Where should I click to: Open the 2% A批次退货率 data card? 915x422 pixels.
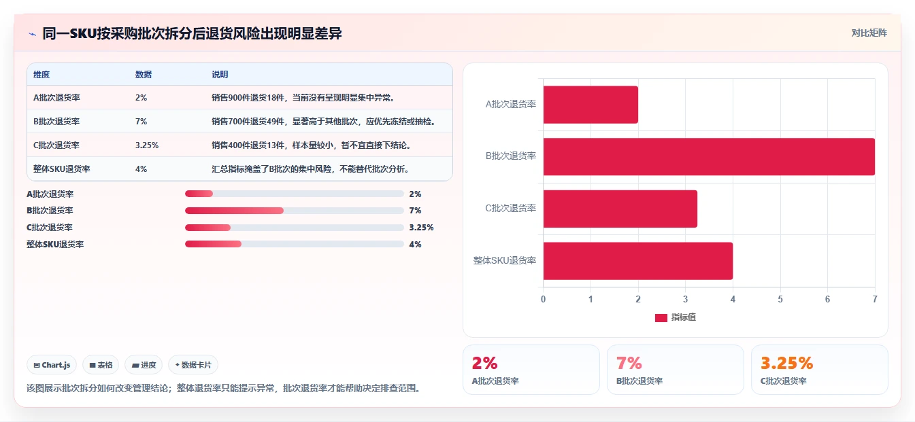click(x=531, y=370)
